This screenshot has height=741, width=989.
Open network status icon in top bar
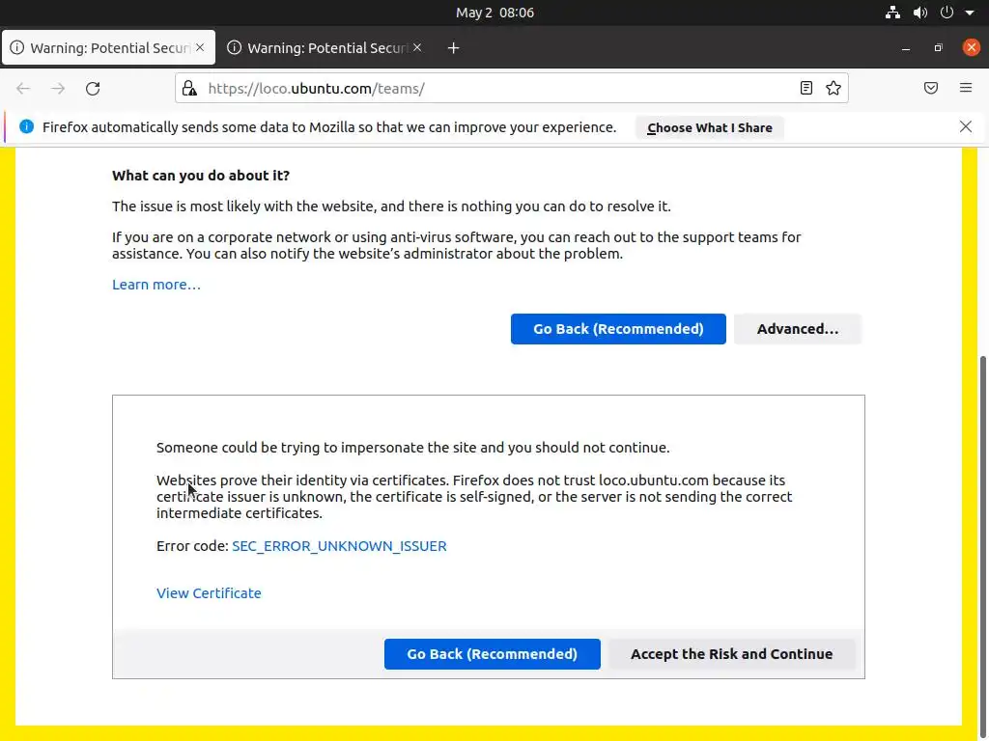[892, 13]
